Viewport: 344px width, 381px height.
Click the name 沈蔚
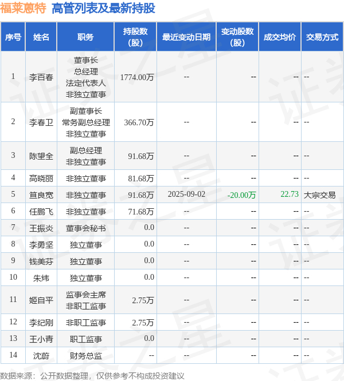pos(41,355)
